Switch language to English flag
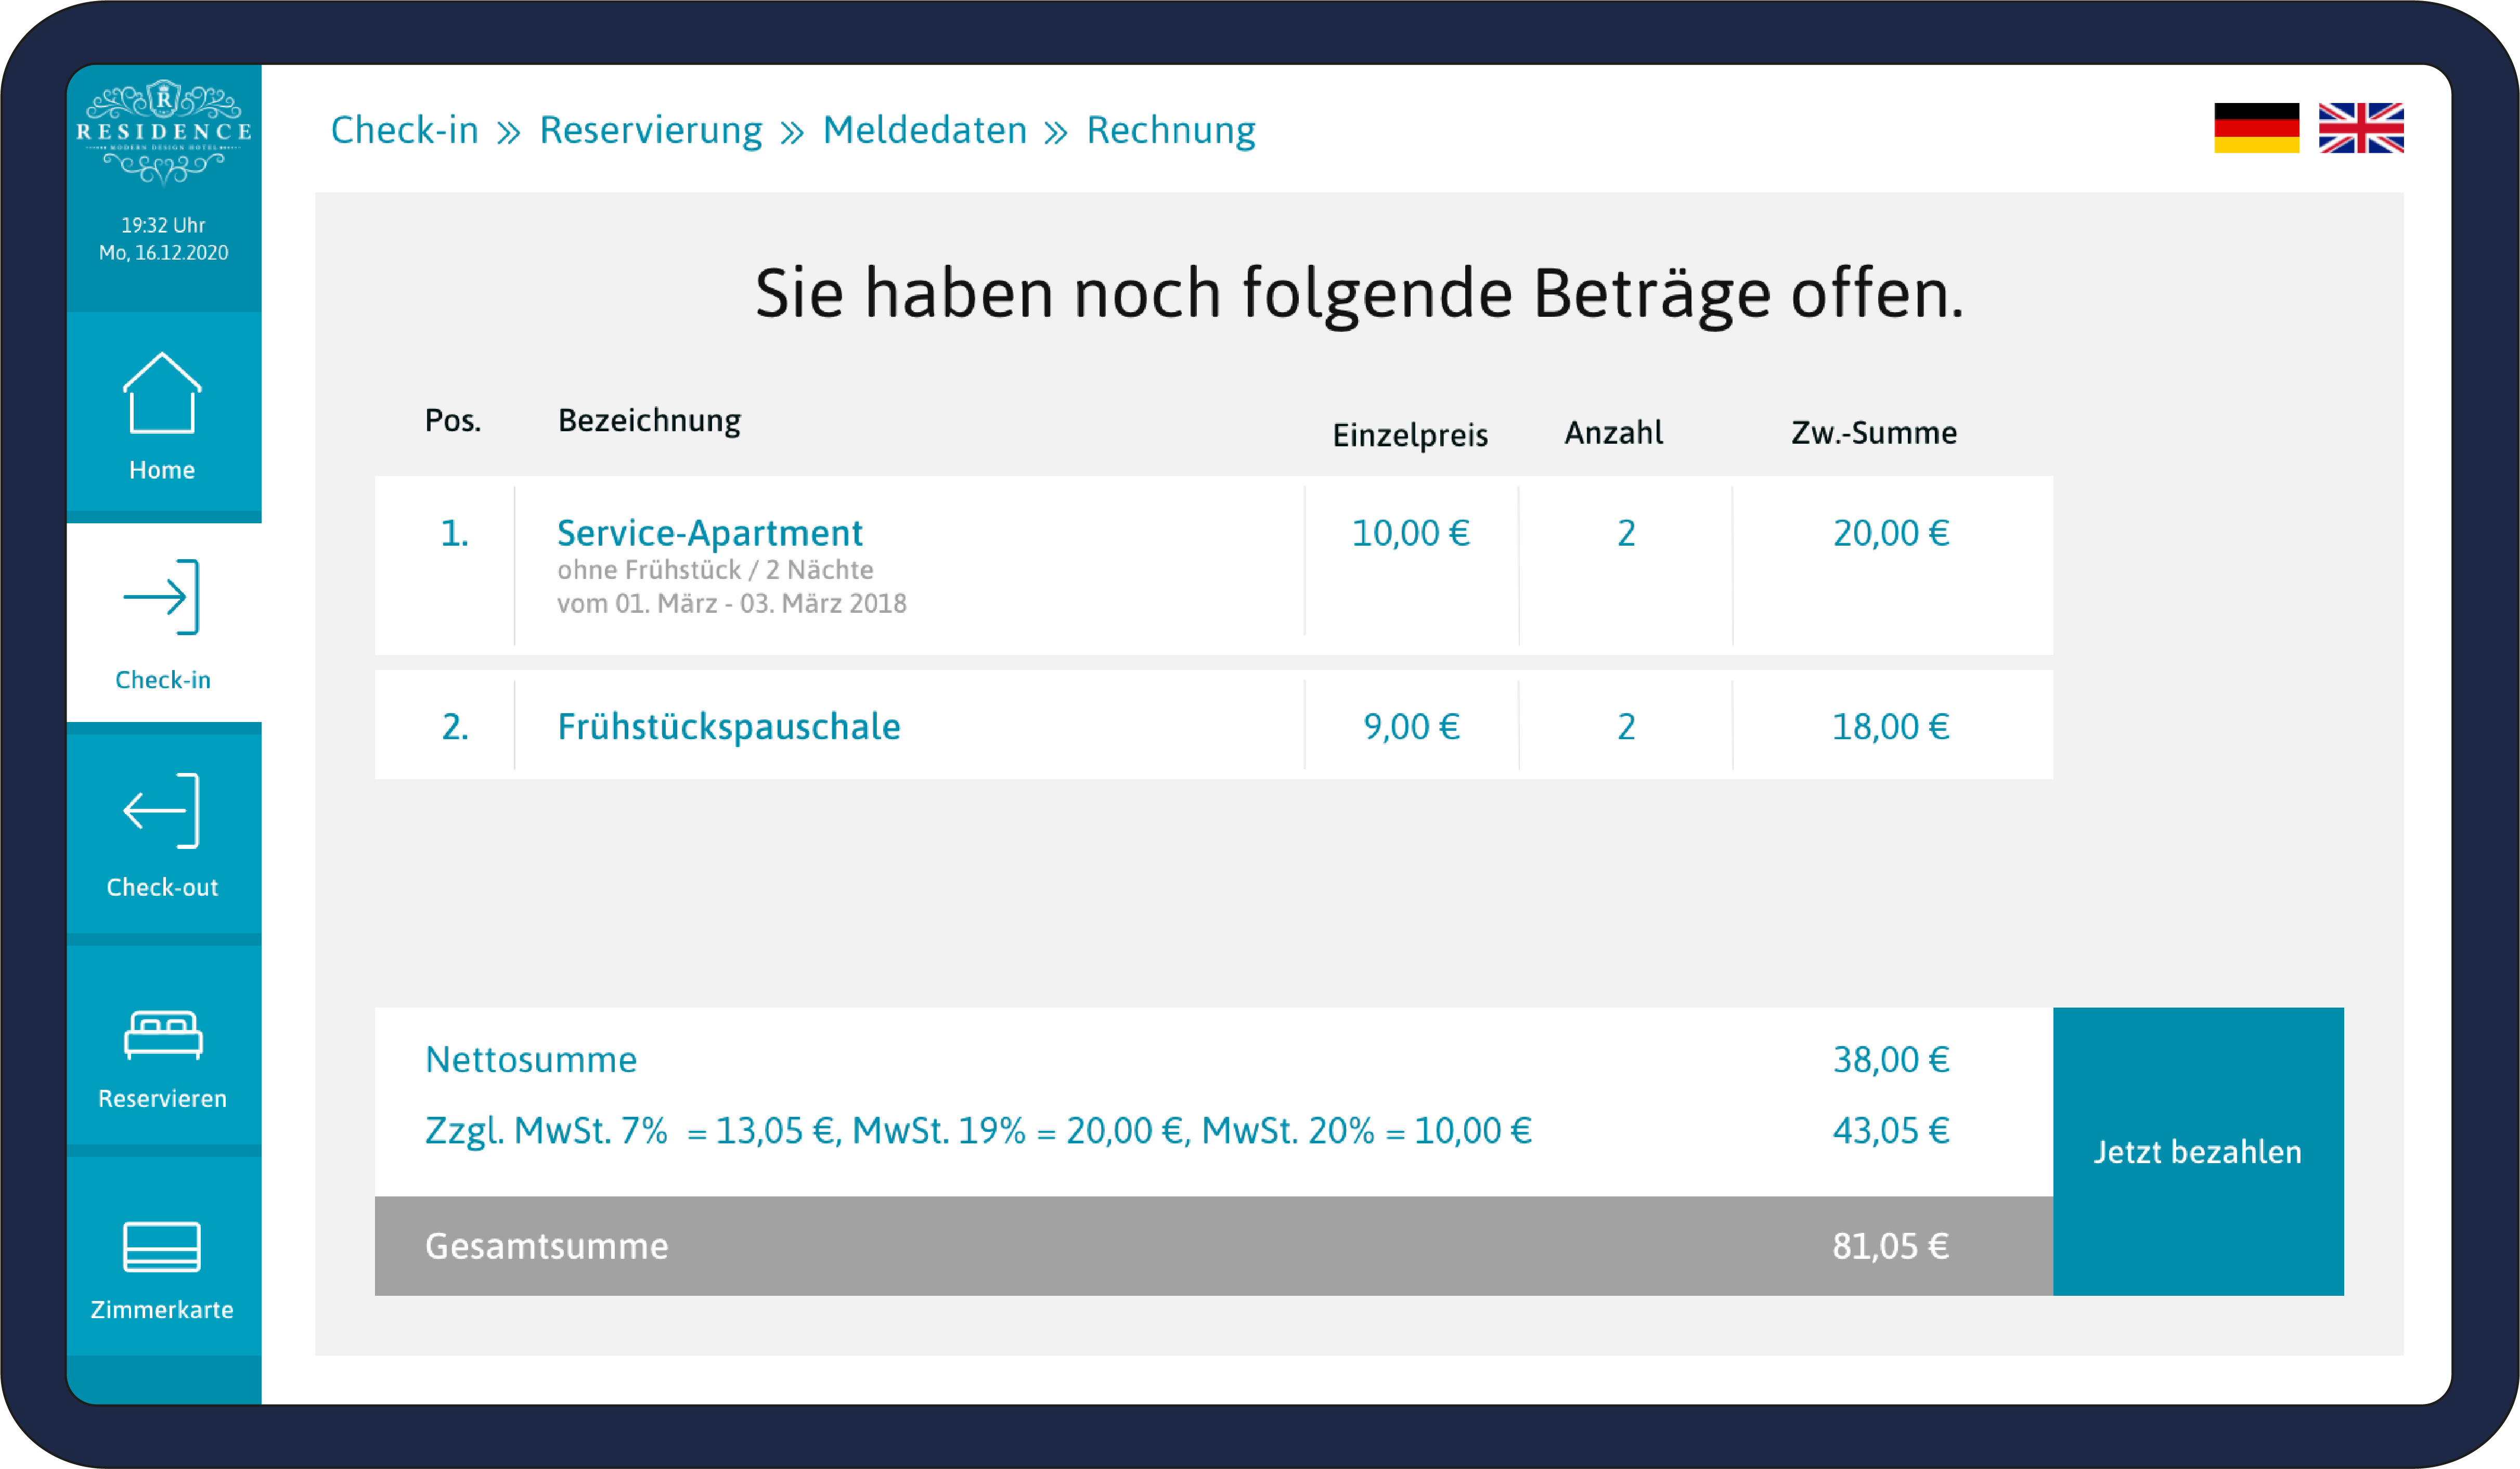This screenshot has width=2520, height=1469. point(2361,128)
